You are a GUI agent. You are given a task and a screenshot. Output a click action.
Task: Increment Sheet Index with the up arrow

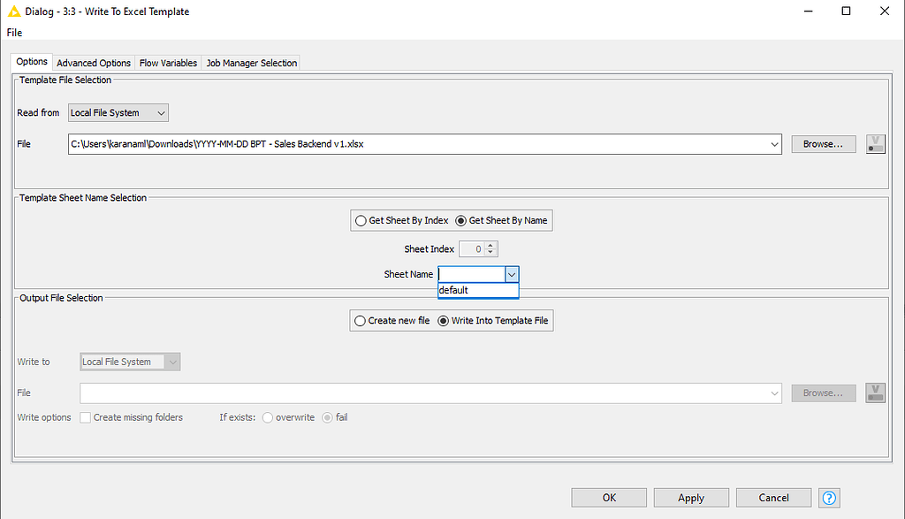click(491, 246)
